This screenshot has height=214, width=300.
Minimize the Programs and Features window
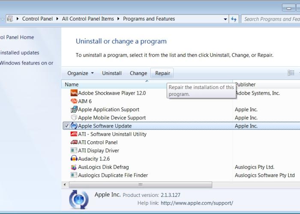[x=289, y=8]
